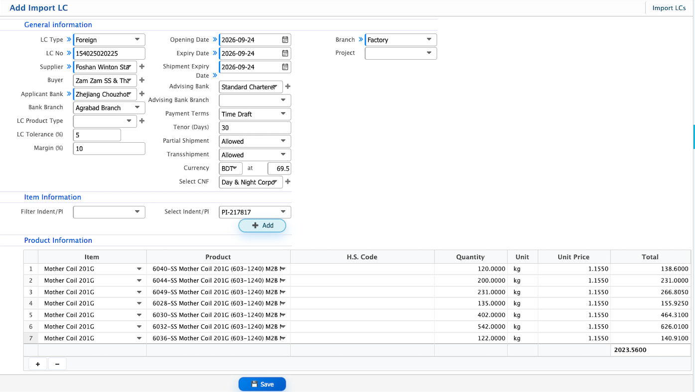The image size is (695, 392).
Task: Select the Quantity cell 542.0000
Action: [471, 327]
